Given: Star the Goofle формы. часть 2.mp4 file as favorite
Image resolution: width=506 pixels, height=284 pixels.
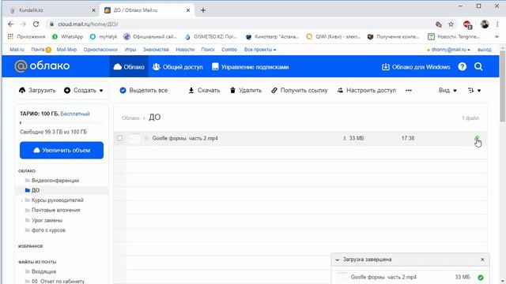Looking at the screenshot, I should click(x=146, y=138).
